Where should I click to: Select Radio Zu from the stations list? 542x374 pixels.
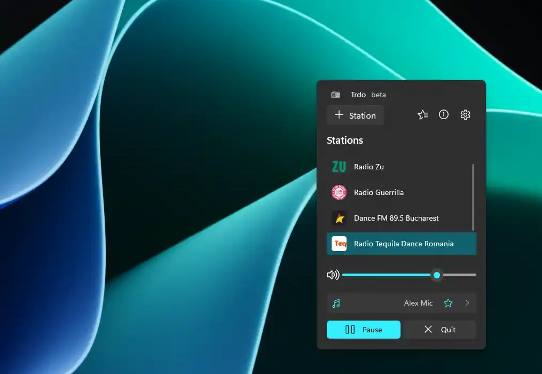[369, 167]
